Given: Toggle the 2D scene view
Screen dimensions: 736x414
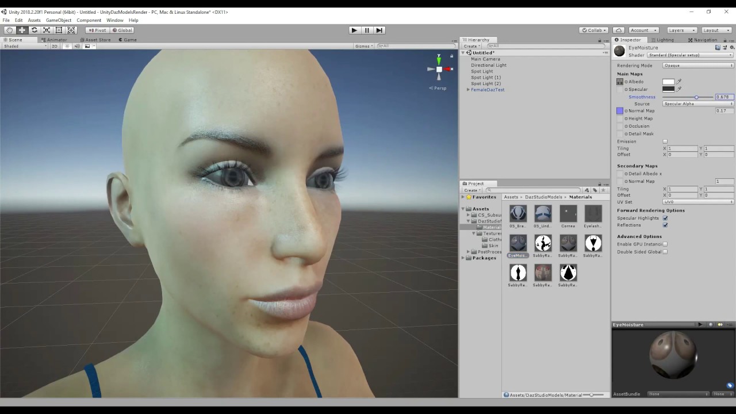Looking at the screenshot, I should 55,46.
